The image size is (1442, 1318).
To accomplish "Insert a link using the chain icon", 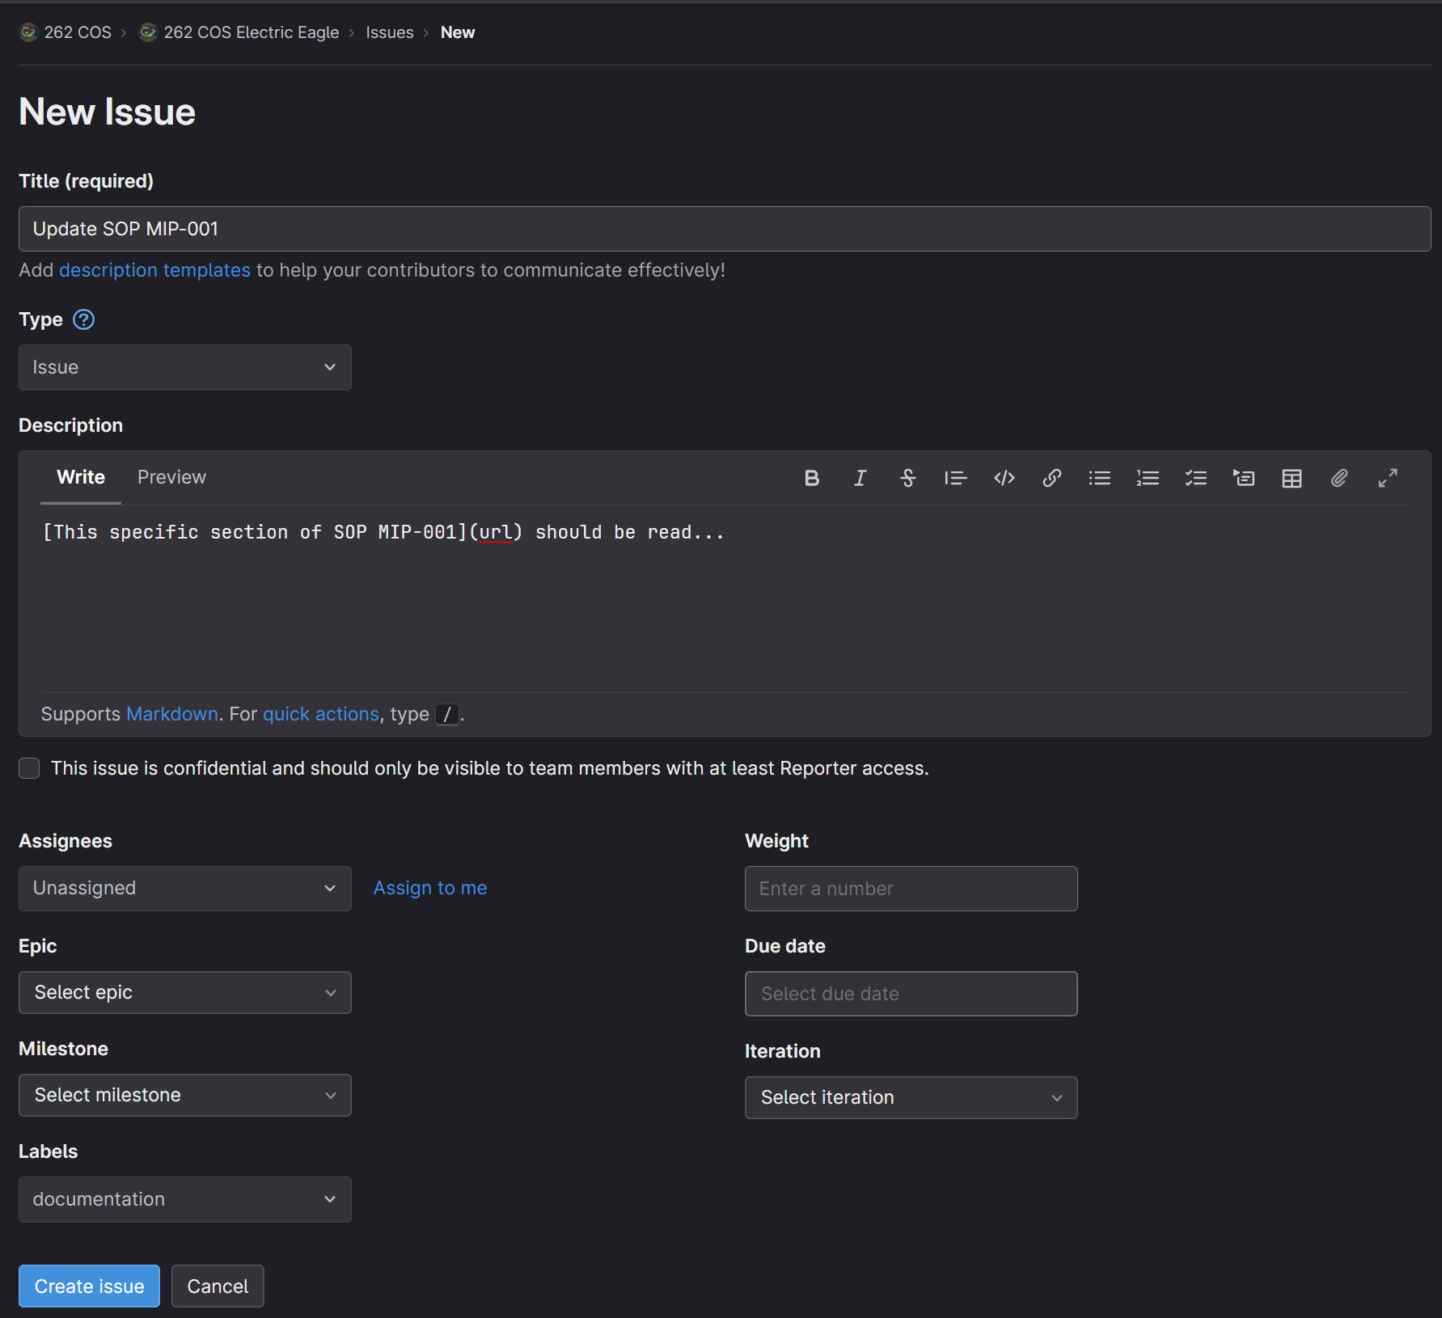I will [1052, 478].
